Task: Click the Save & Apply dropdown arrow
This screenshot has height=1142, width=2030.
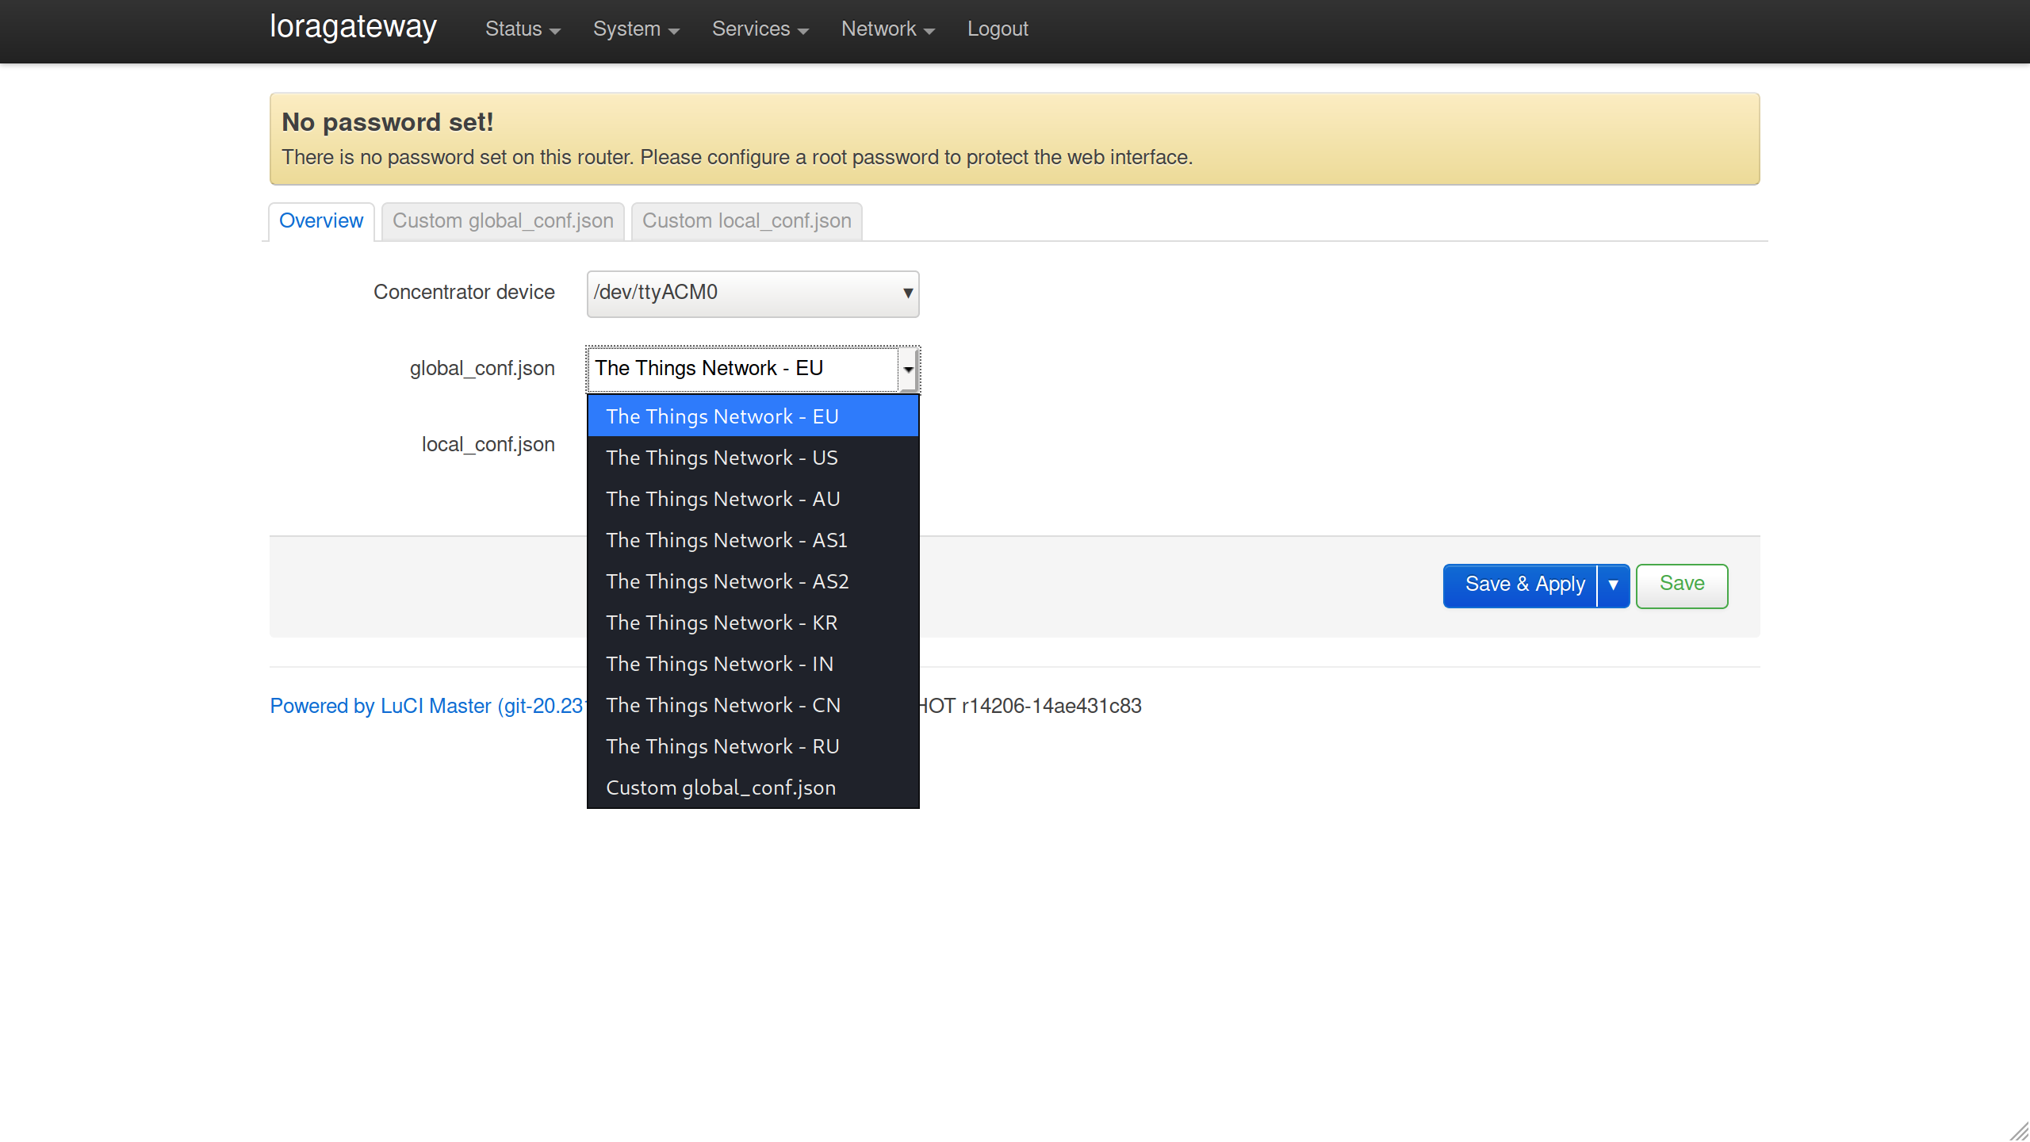Action: tap(1613, 584)
